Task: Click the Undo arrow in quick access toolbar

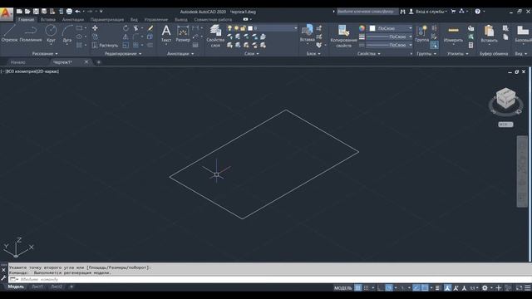Action: [x=77, y=12]
